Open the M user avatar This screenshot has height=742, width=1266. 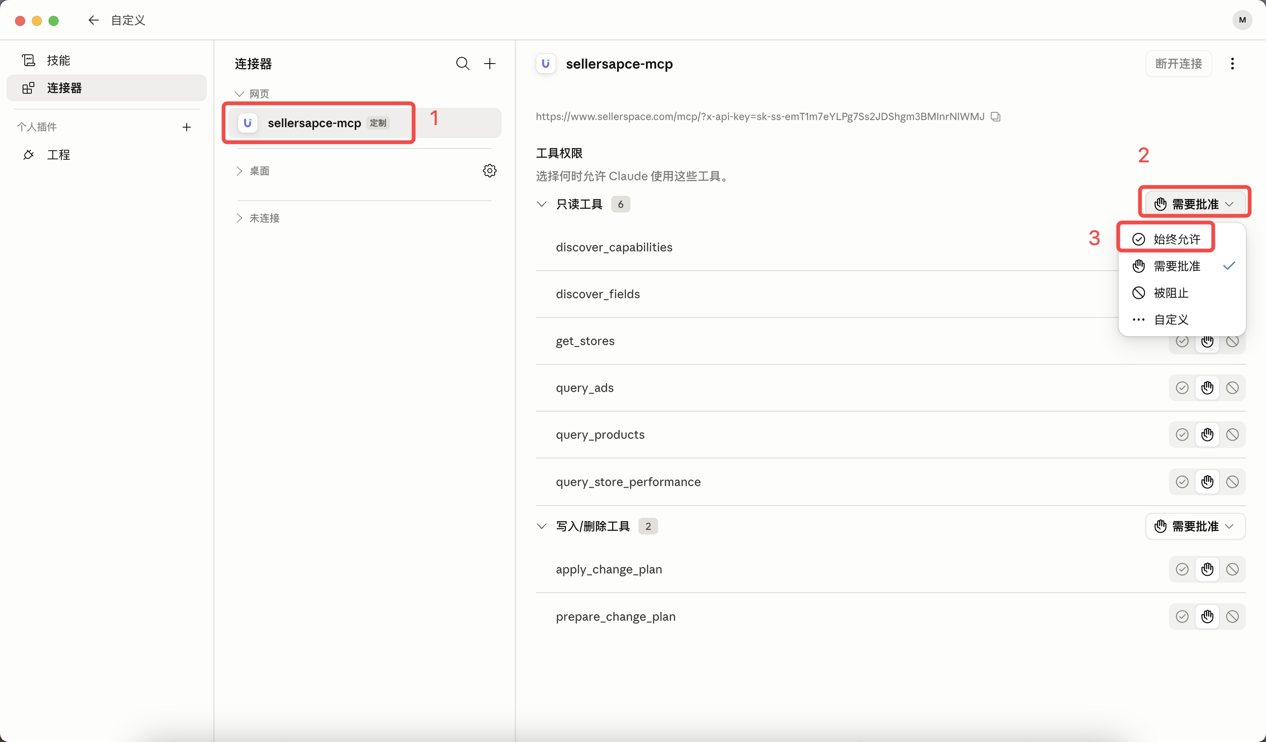coord(1243,20)
